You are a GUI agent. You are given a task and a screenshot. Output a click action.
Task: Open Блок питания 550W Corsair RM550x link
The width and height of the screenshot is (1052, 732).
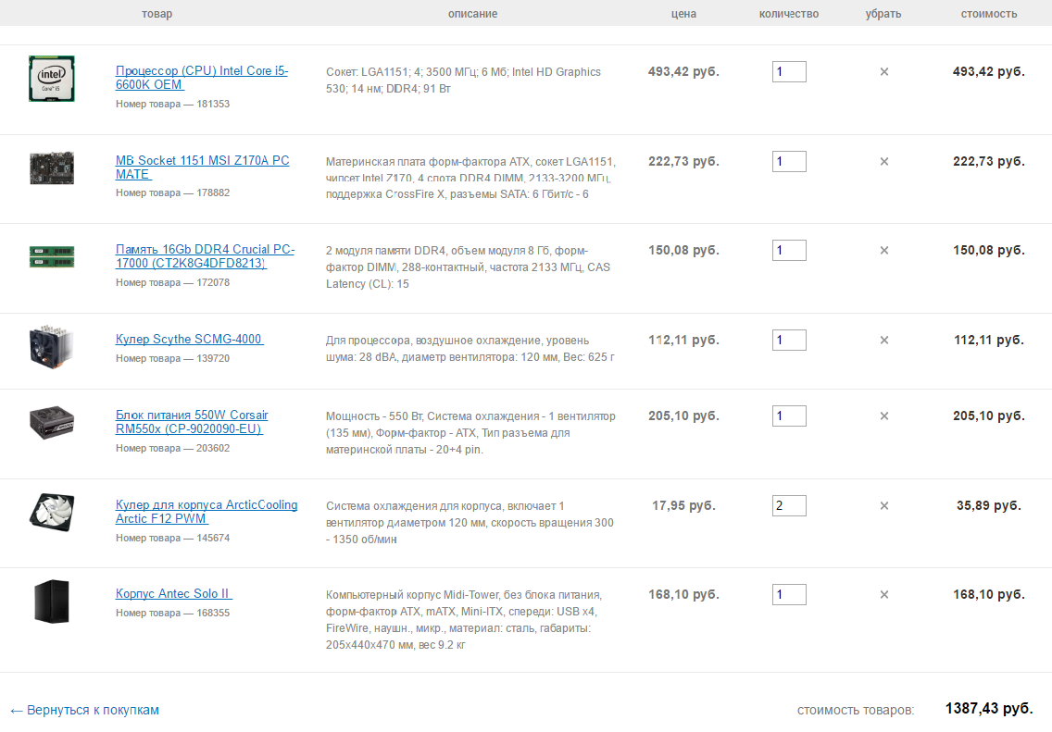191,422
